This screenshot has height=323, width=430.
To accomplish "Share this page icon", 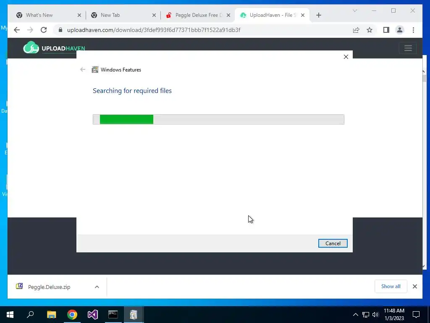I will [356, 30].
